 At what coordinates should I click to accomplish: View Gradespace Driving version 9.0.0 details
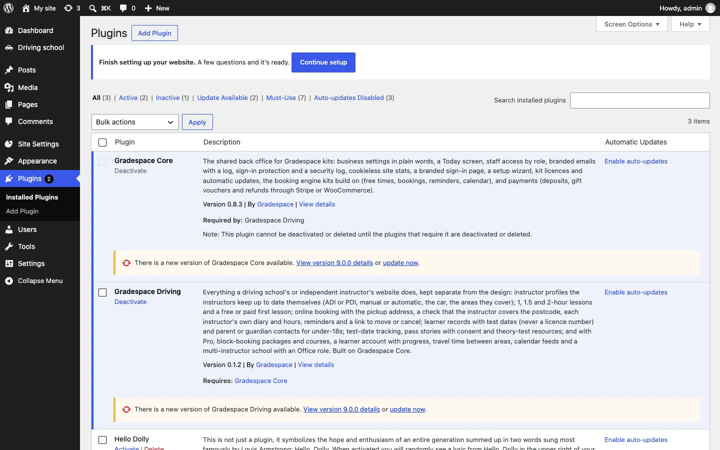(341, 409)
